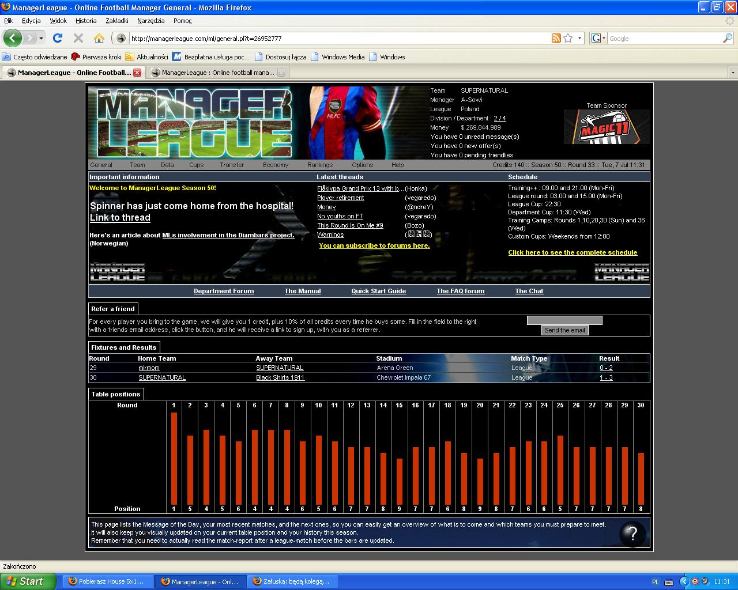738x590 pixels.
Task: Open the Player retirement thread
Action: click(x=341, y=198)
